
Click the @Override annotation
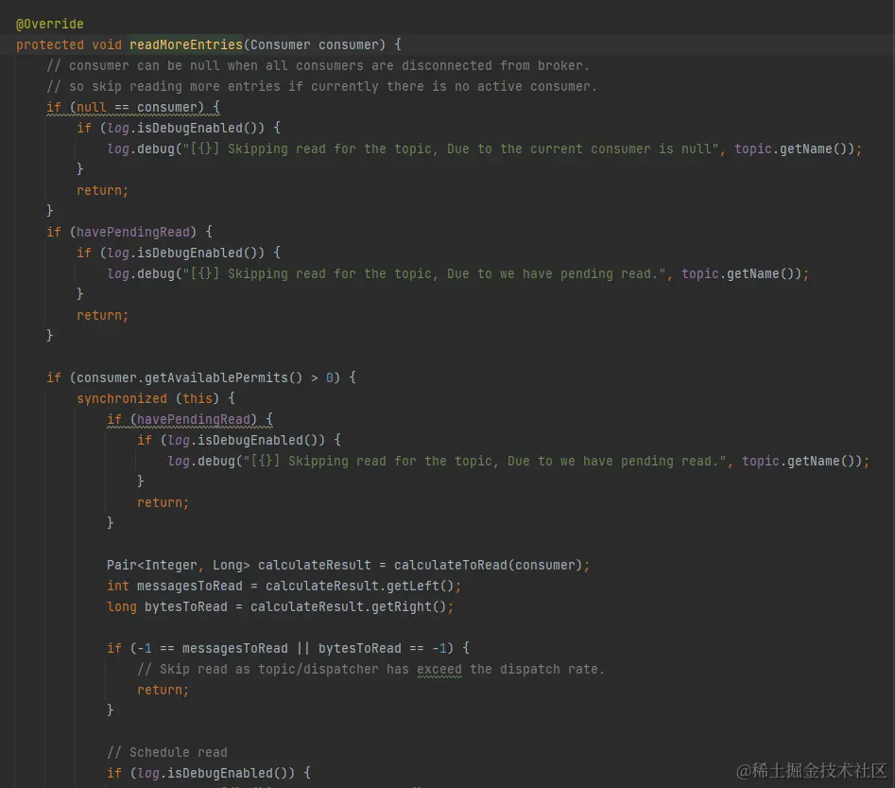[x=50, y=24]
